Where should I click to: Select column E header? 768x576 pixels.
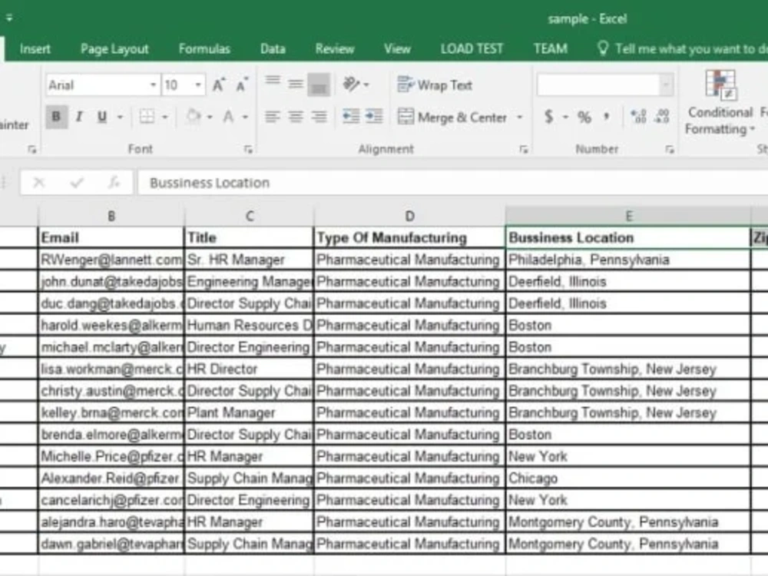pyautogui.click(x=628, y=216)
